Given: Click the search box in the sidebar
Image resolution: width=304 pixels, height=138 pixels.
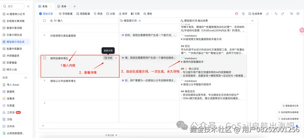Looking at the screenshot, I should [x=13, y=6].
